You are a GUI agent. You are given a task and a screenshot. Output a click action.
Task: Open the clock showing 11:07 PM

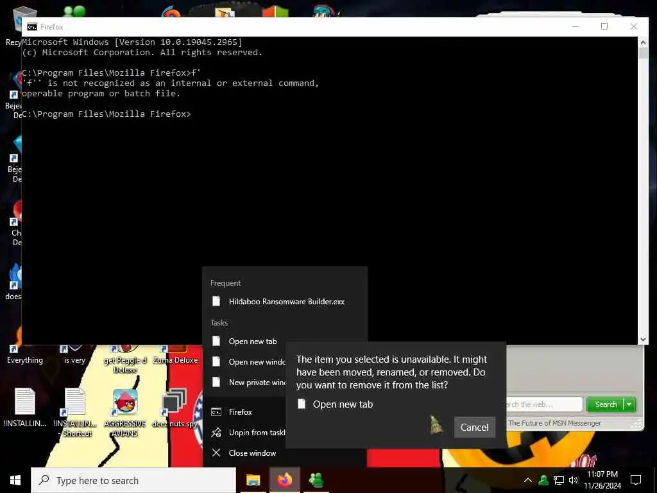tap(602, 480)
